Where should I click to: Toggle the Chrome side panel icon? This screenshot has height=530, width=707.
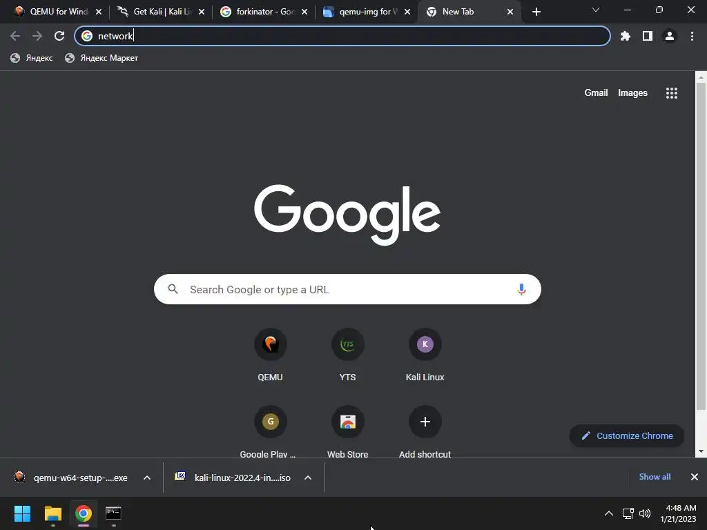pos(648,36)
